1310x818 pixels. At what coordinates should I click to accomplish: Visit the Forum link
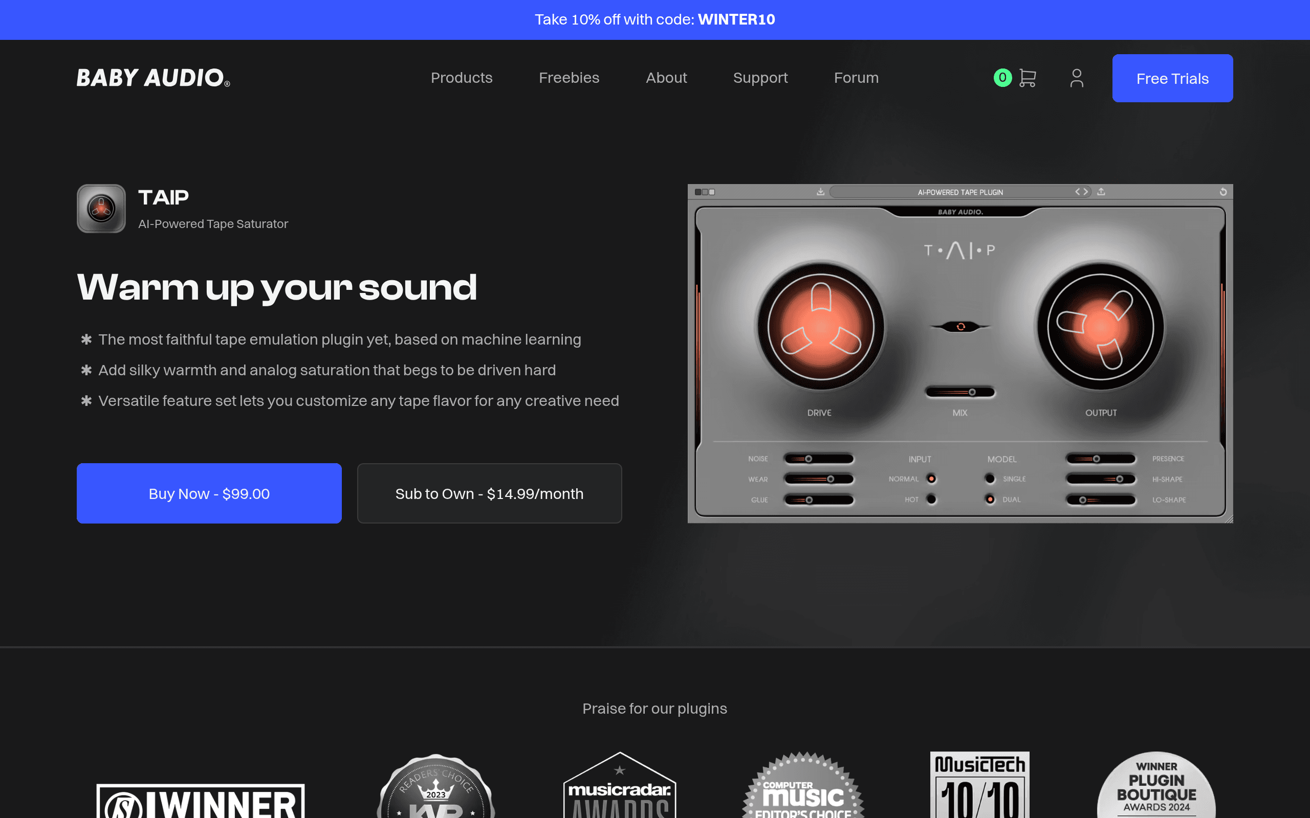(x=857, y=78)
